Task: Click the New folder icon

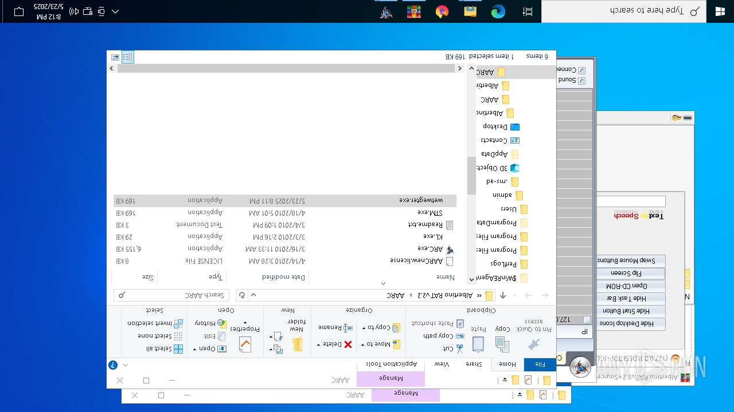Action: point(297,344)
